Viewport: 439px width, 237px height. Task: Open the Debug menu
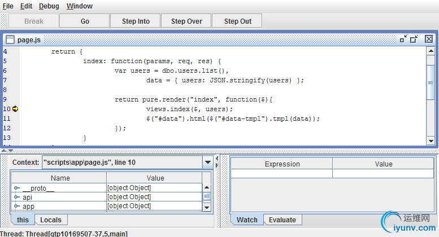49,6
